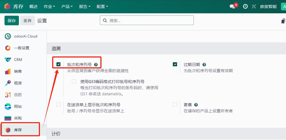This screenshot has height=140, width=286.
Task: Click the 批次和序列号 setting label
Action: coord(80,64)
